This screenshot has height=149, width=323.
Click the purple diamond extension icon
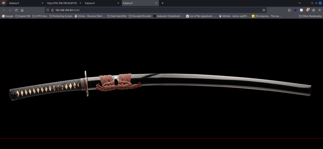tap(295, 10)
